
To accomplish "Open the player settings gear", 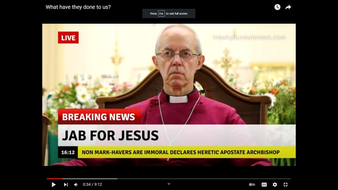I will (x=275, y=185).
